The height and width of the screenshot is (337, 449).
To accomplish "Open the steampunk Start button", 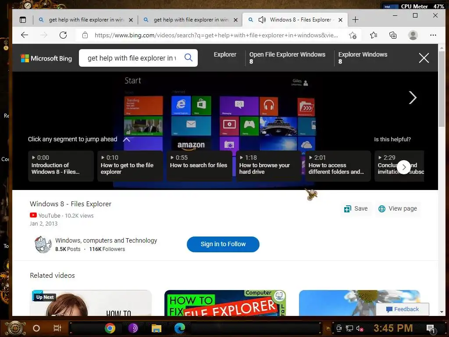I will click(x=15, y=328).
